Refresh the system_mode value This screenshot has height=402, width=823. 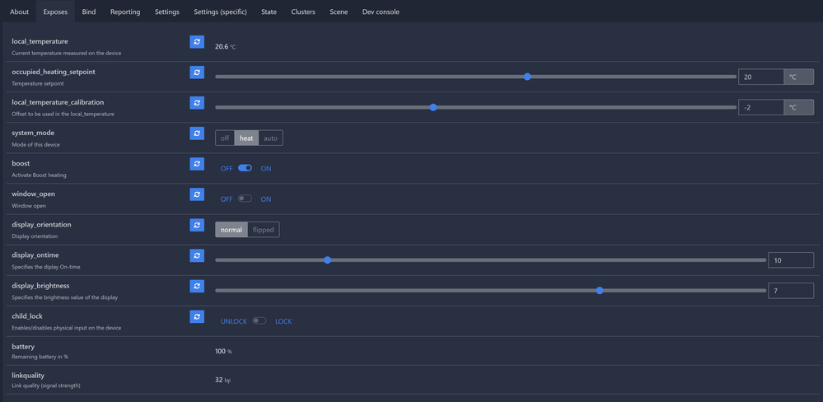coord(197,133)
